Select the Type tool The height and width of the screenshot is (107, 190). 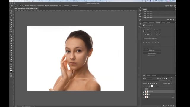tap(11, 53)
